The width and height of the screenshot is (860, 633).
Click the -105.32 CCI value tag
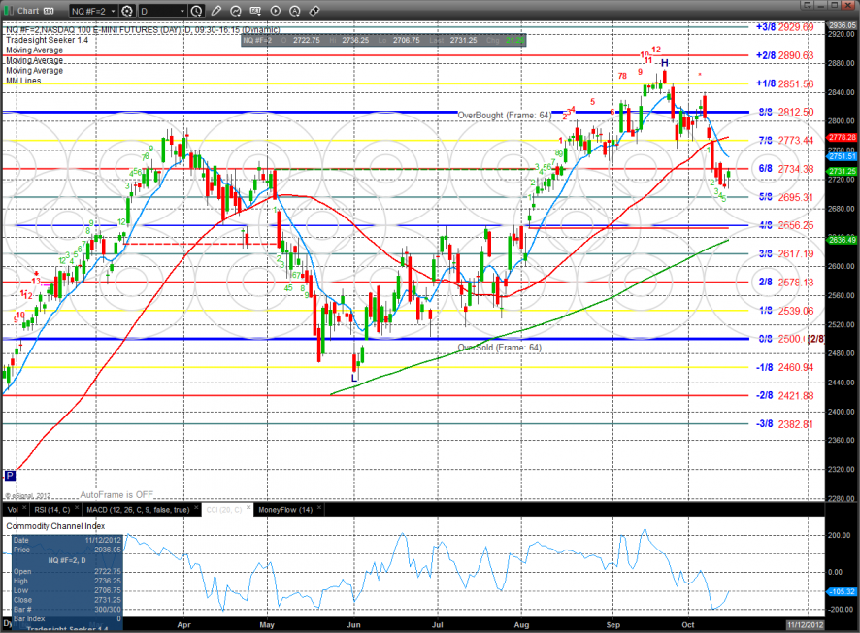[x=842, y=592]
